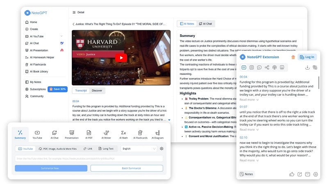Expand Read more under 02:10 segment
Viewport: 328px width, 184px height.
[249, 160]
